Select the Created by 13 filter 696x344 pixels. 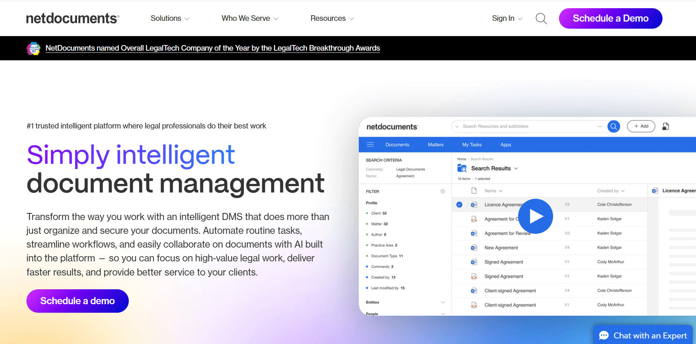[x=383, y=277]
